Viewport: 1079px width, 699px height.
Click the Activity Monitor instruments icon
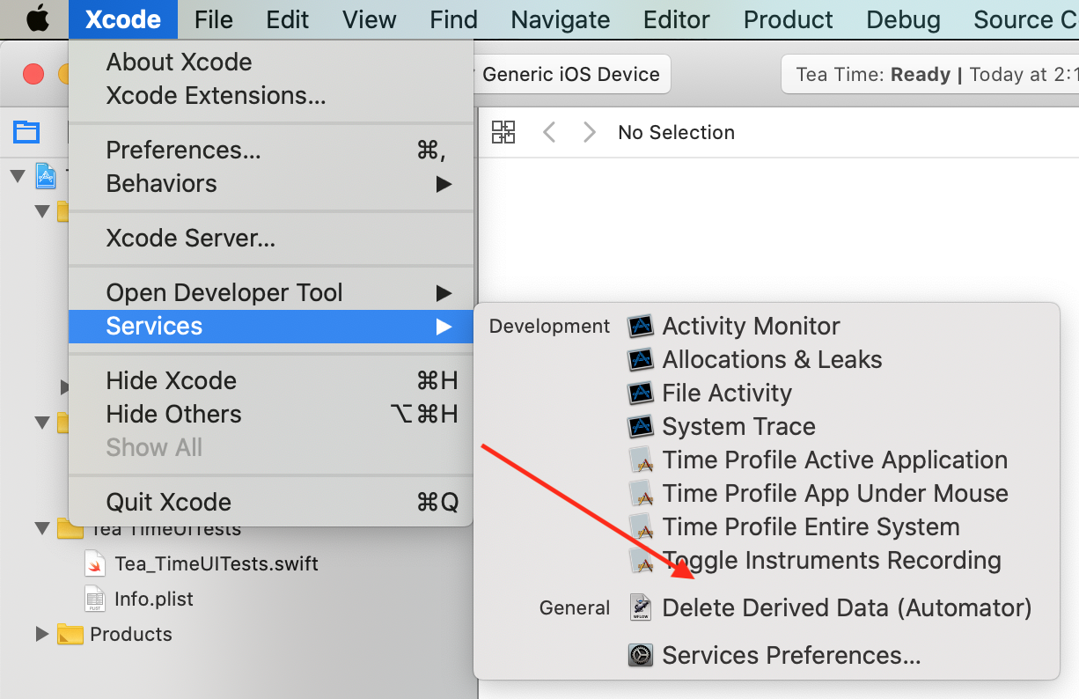pyautogui.click(x=641, y=327)
